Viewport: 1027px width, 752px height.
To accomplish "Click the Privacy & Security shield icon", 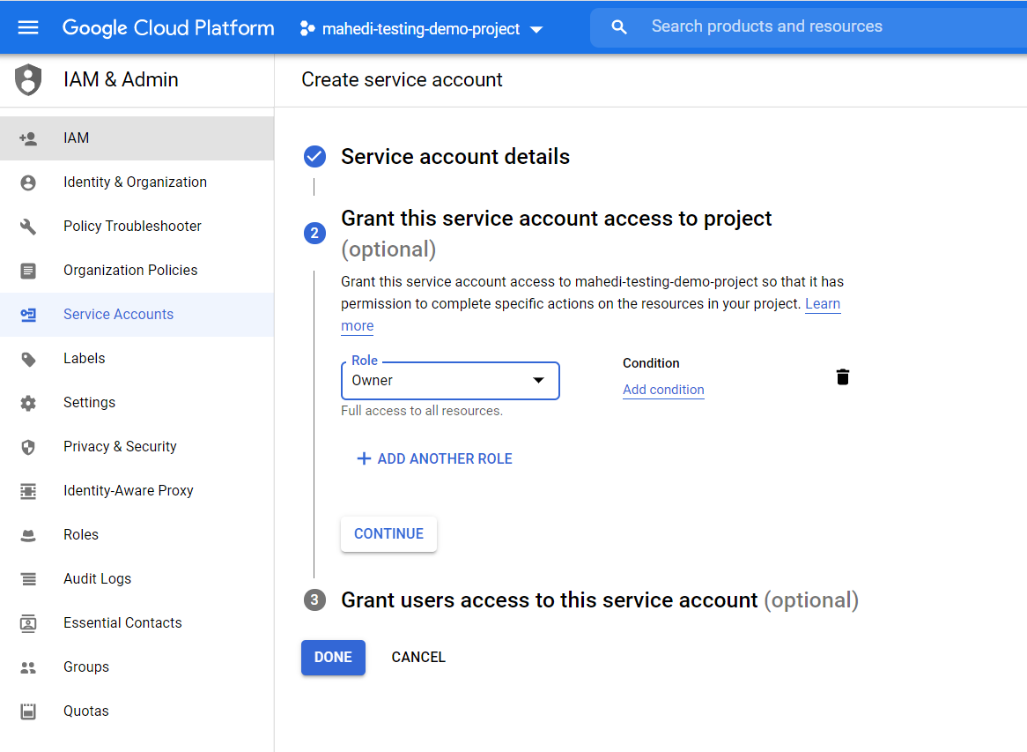I will tap(29, 446).
